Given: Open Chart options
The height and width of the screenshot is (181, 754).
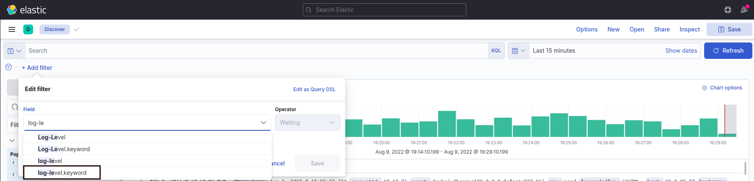Looking at the screenshot, I should (722, 88).
